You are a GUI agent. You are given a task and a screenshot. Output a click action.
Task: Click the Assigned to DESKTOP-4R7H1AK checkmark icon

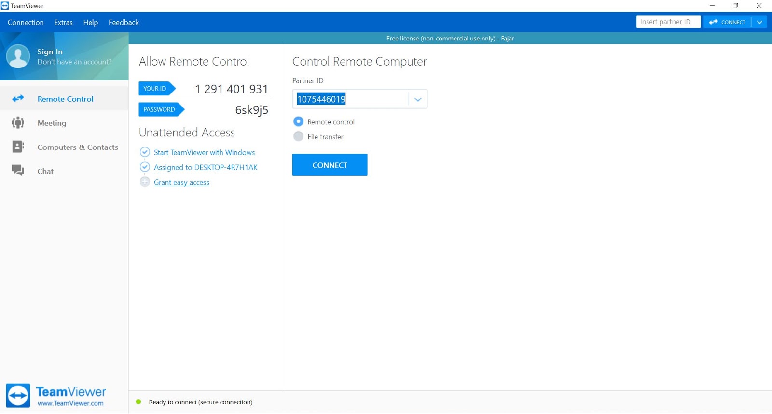[x=145, y=167]
